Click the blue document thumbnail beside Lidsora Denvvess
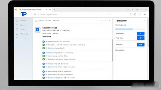This screenshot has height=90, width=161. tap(38, 30)
